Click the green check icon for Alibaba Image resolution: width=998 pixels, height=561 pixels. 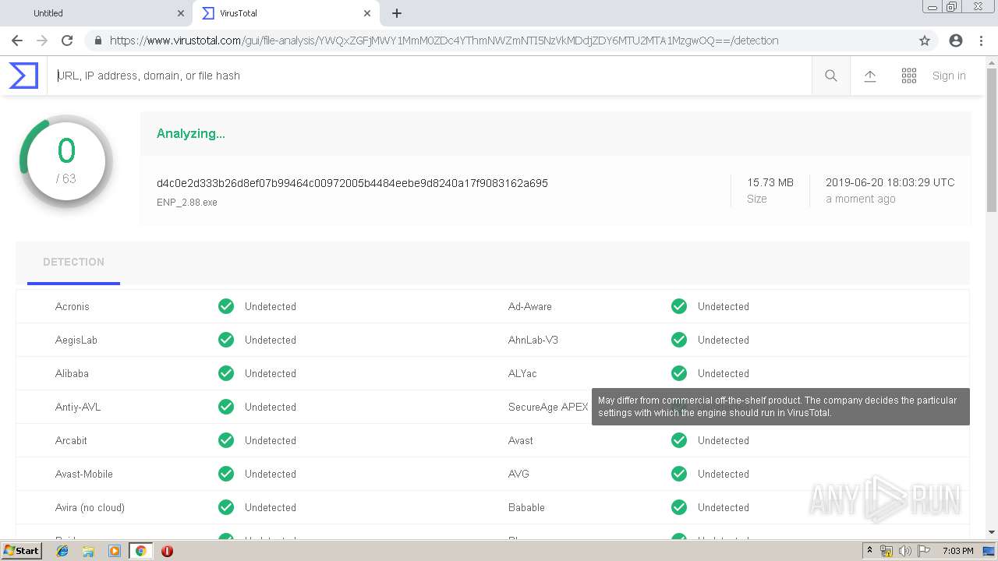point(226,373)
